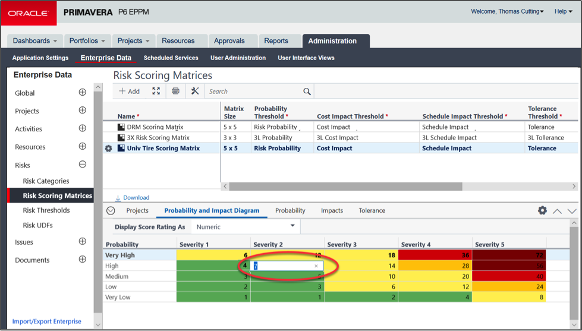Select Risk Scoring Matrices in sidebar
The image size is (582, 331).
point(50,196)
